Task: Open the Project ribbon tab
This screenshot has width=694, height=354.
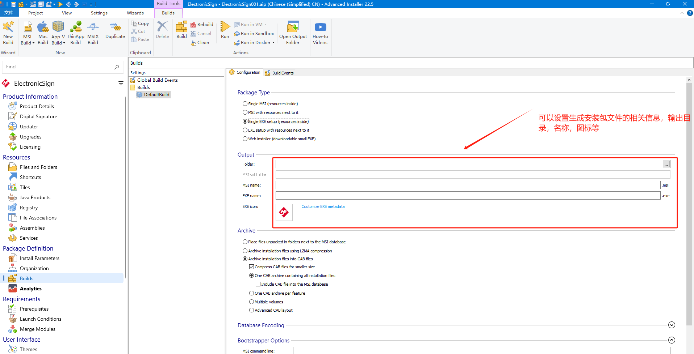Action: pos(35,13)
